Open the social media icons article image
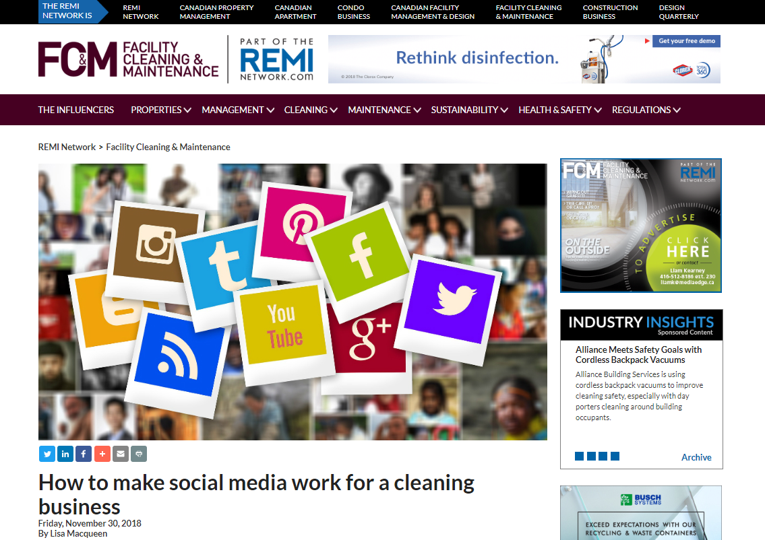The width and height of the screenshot is (765, 540). (293, 302)
